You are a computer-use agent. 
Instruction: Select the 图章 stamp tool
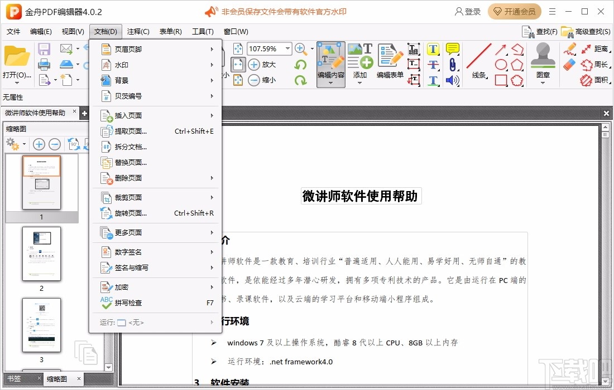point(542,58)
